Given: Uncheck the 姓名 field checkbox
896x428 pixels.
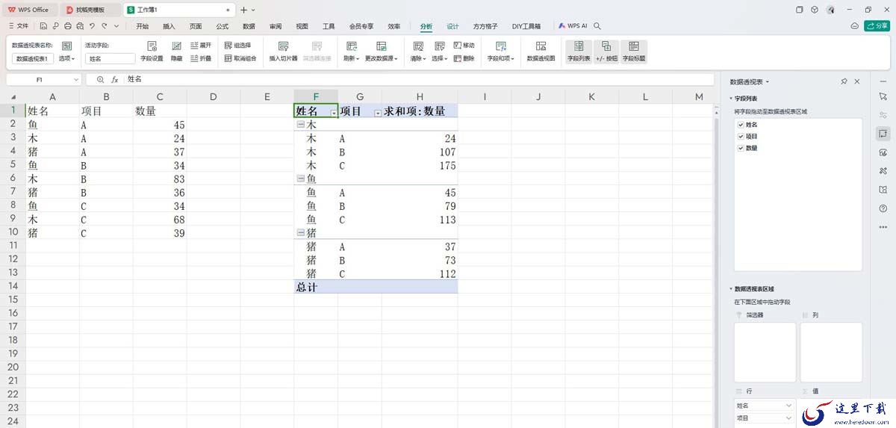Looking at the screenshot, I should (x=741, y=125).
